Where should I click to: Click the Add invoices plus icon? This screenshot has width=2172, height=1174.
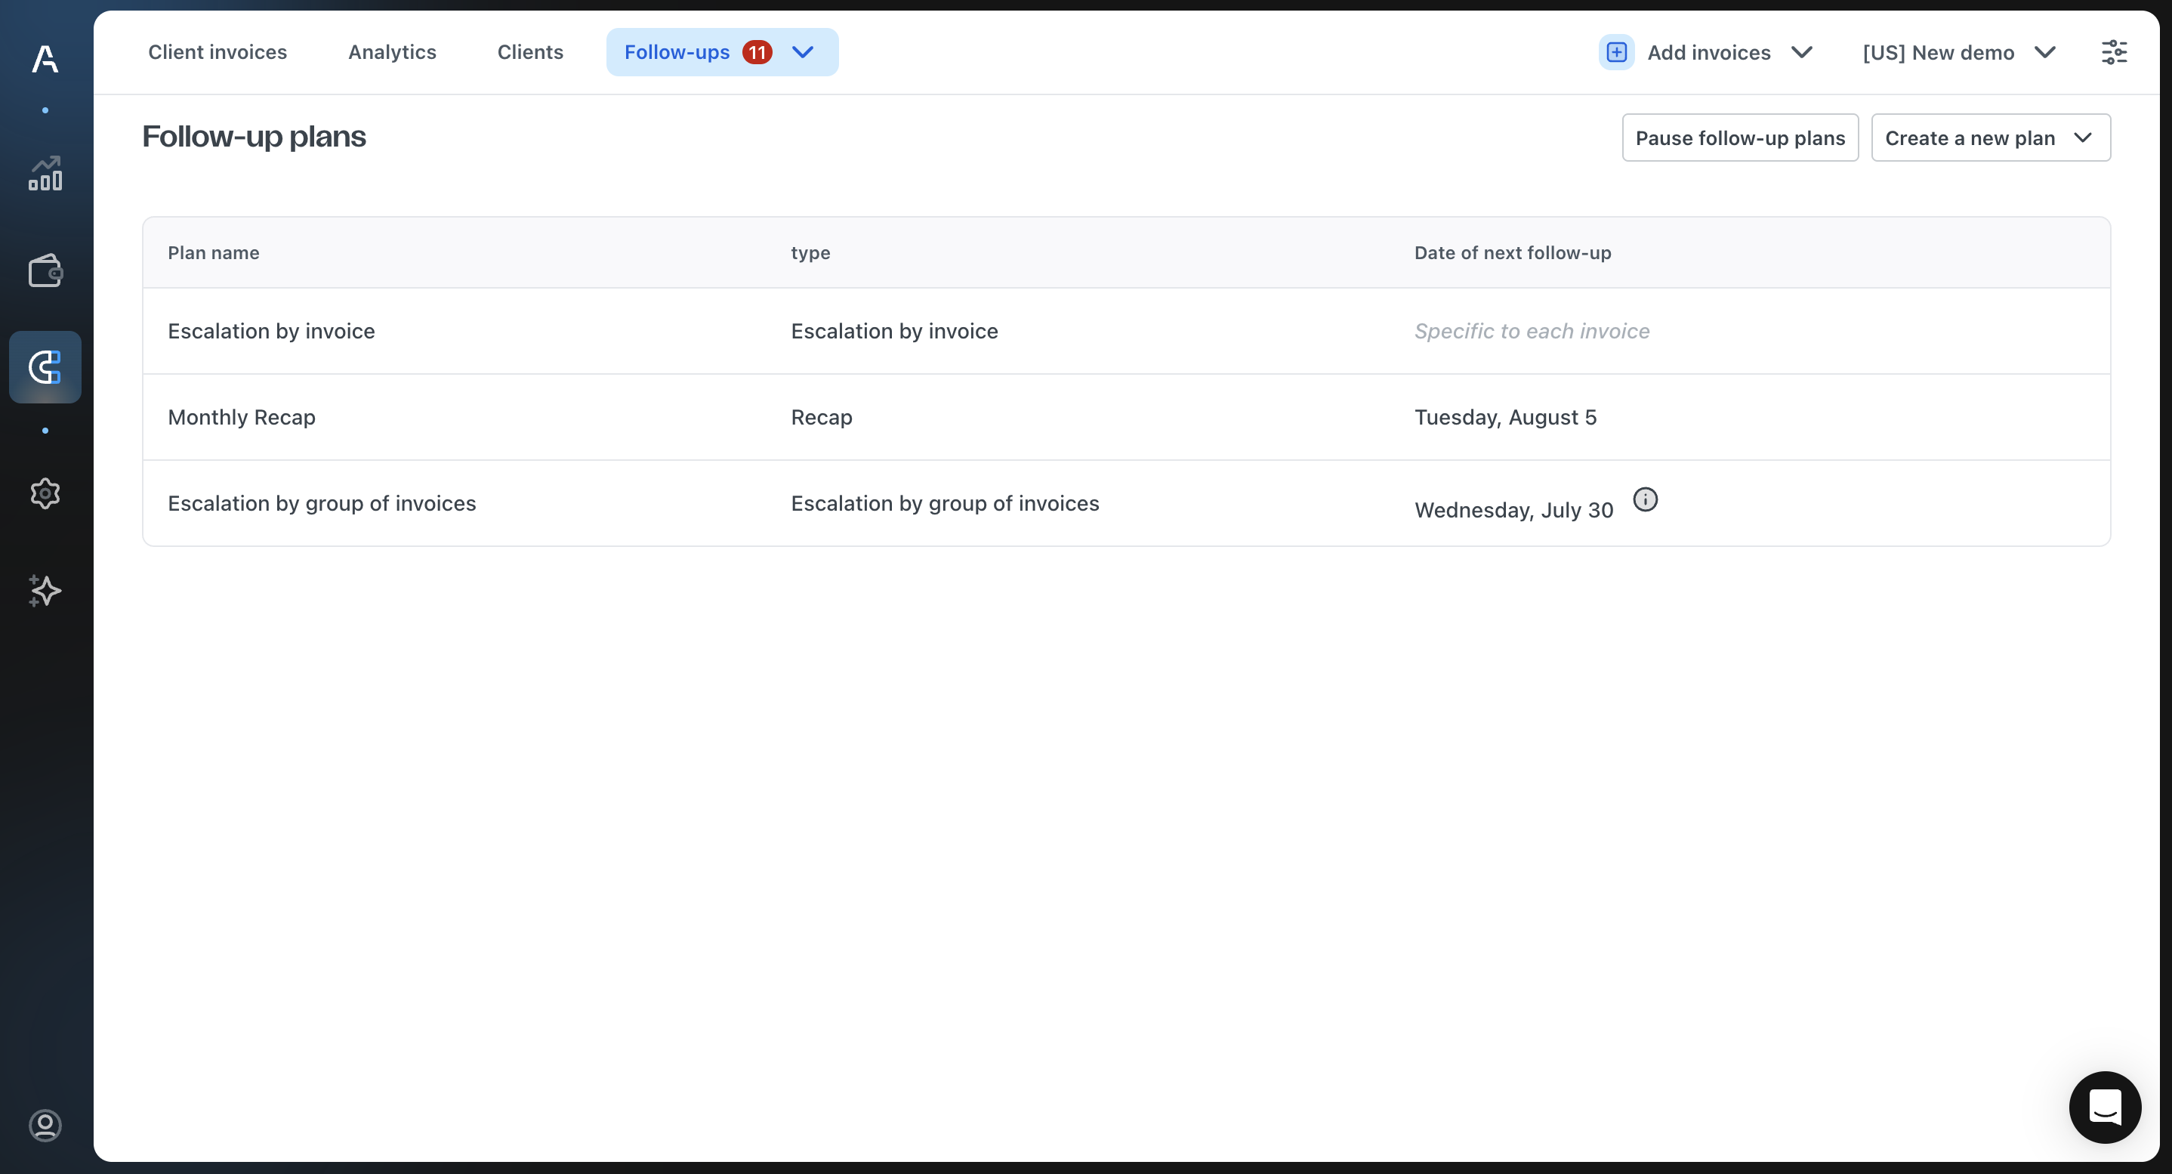(x=1615, y=52)
